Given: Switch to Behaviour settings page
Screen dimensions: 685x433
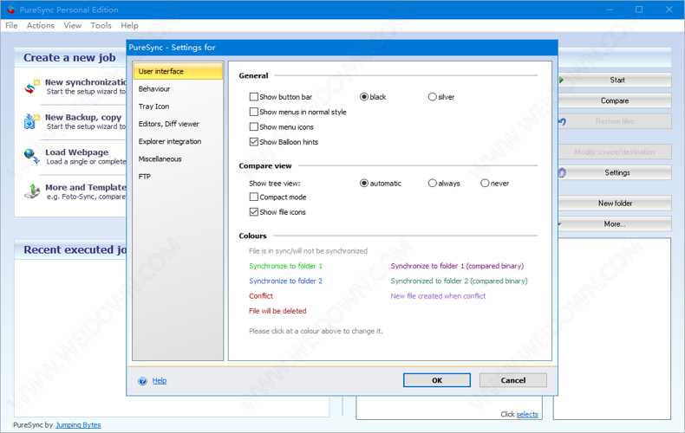Looking at the screenshot, I should pos(178,88).
